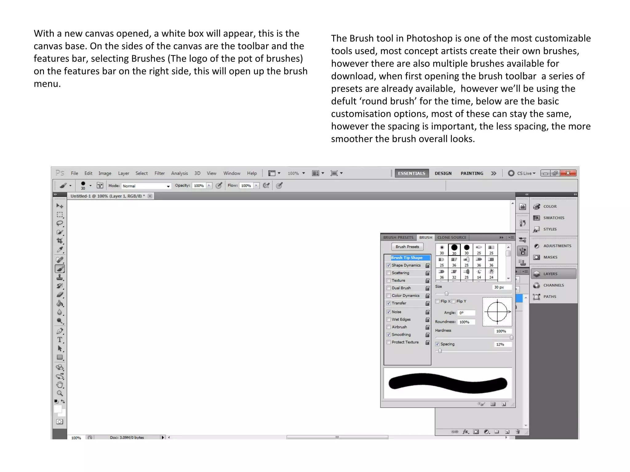This screenshot has height=472, width=630.
Task: Click the layer style fx icon
Action: (466, 432)
